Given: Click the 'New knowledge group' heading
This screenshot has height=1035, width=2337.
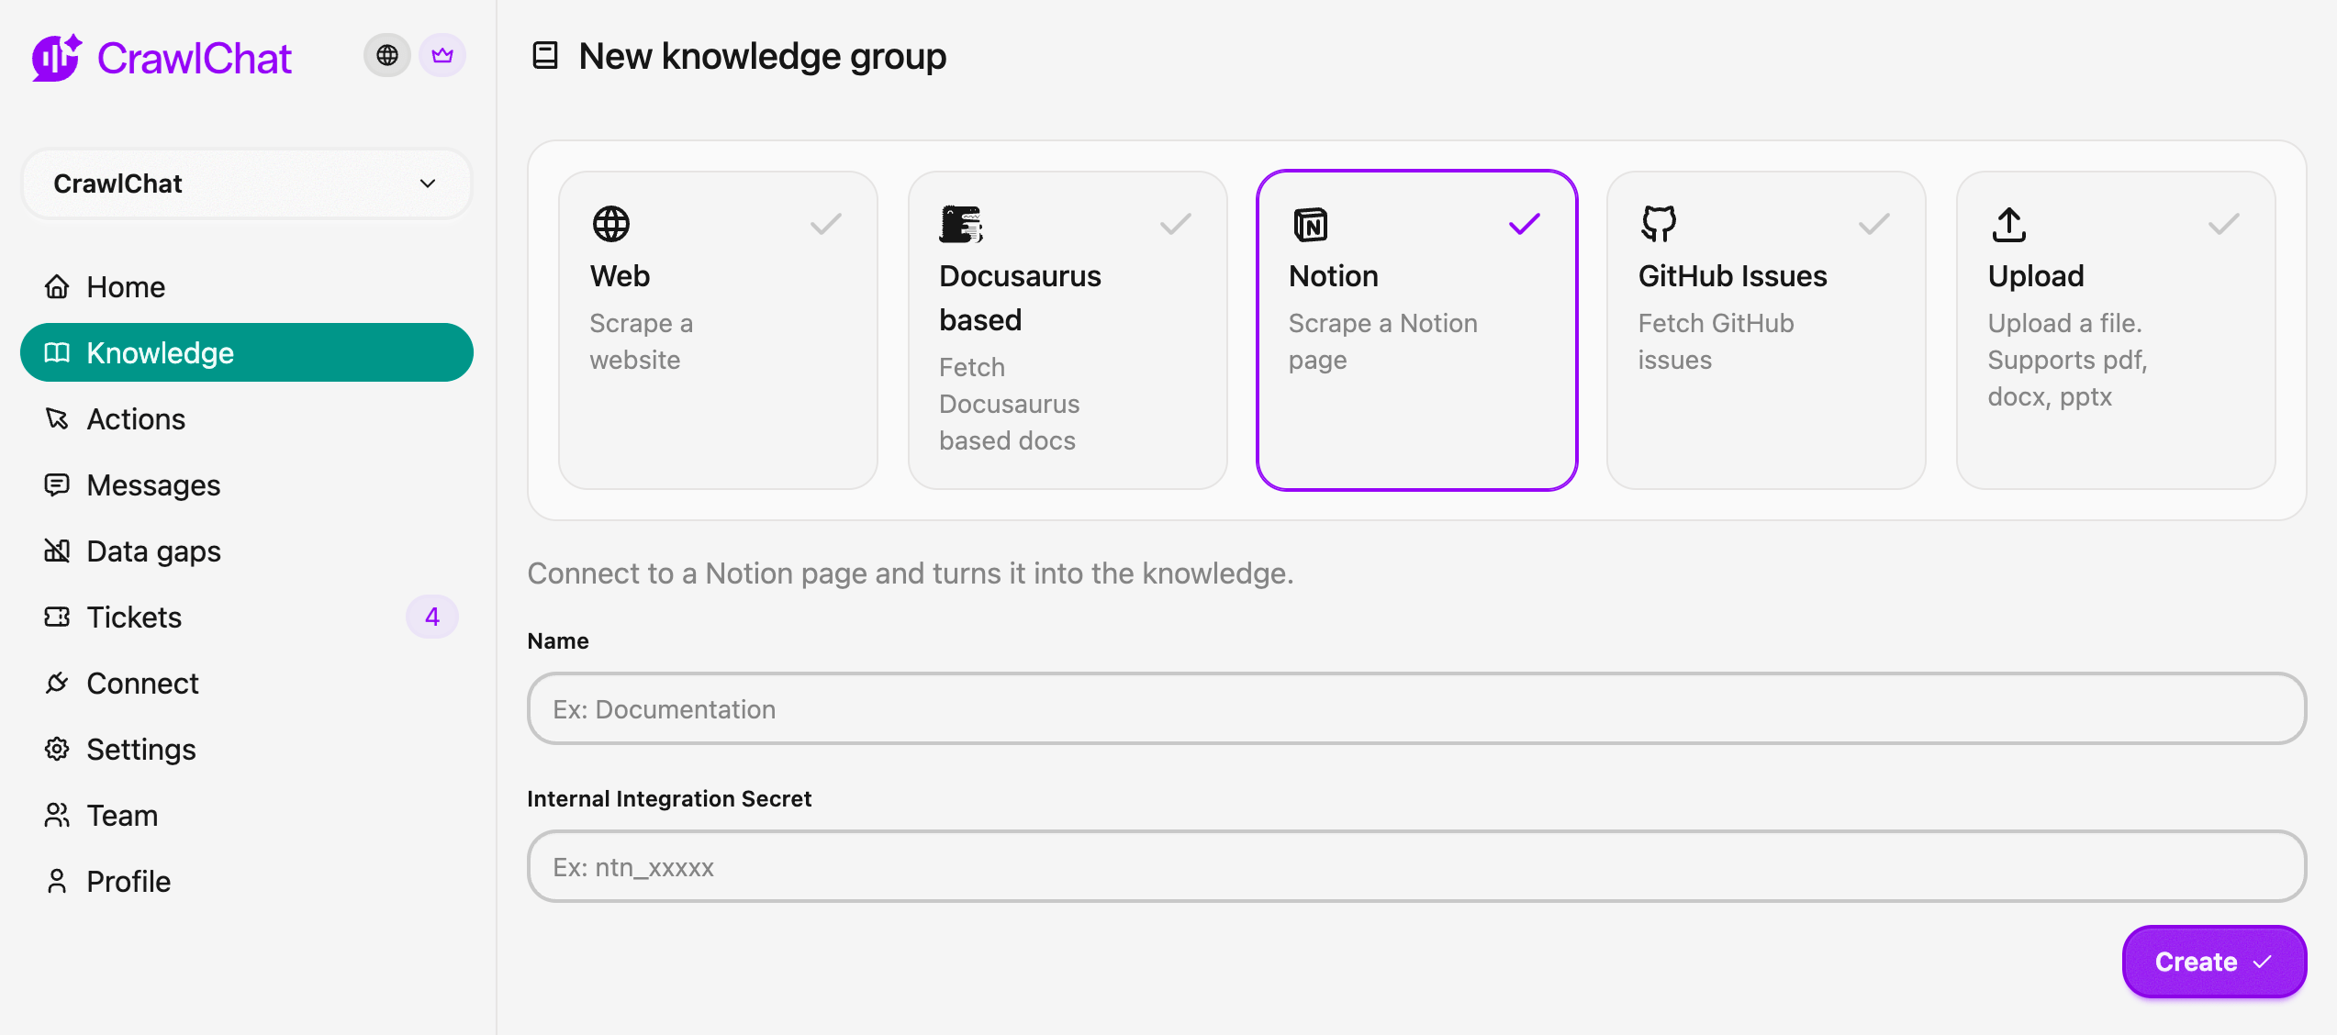Looking at the screenshot, I should pos(763,56).
